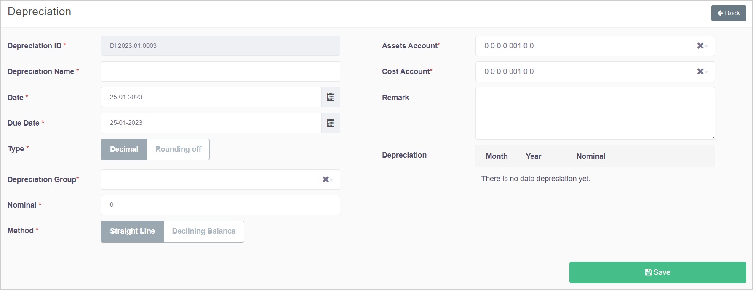Focus the Depreciation Name field
Image resolution: width=753 pixels, height=290 pixels.
coord(220,71)
